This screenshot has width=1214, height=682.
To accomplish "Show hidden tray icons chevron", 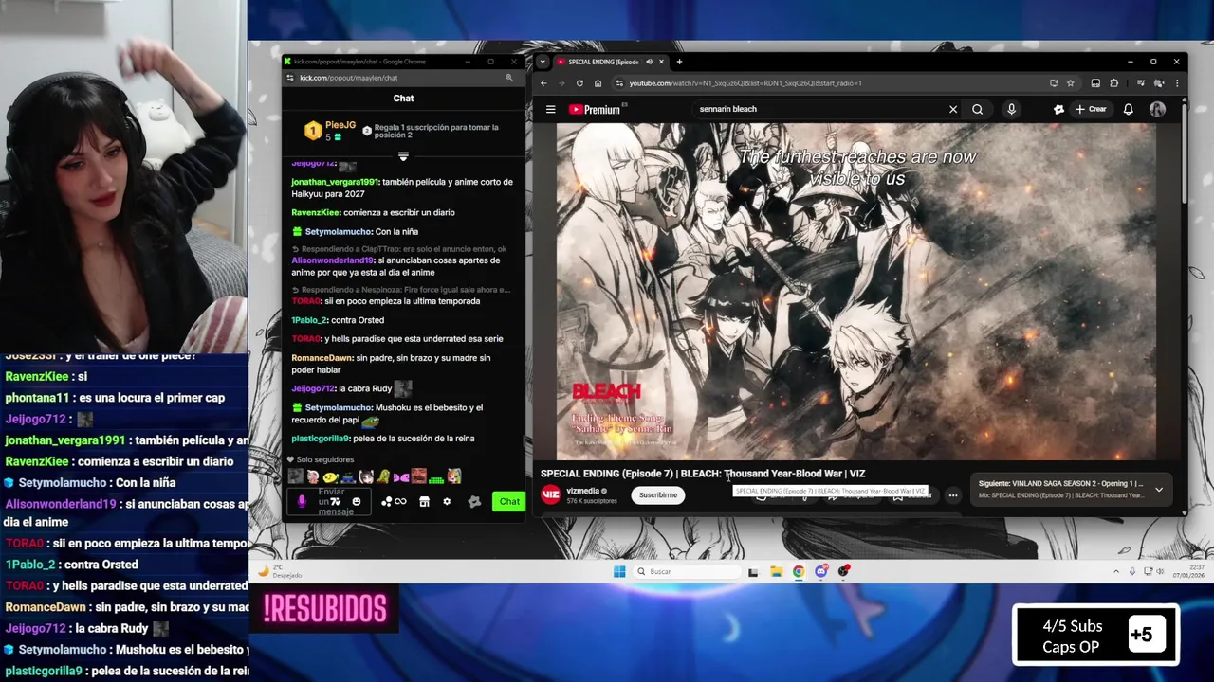I will 1117,571.
